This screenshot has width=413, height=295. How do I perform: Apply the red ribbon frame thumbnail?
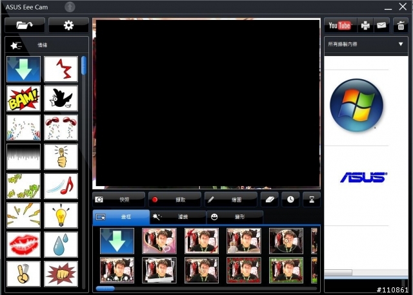(201, 241)
